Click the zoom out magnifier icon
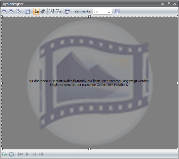179x159 pixels. (12, 11)
